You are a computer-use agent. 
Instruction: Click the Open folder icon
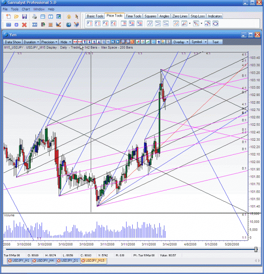[16, 17]
